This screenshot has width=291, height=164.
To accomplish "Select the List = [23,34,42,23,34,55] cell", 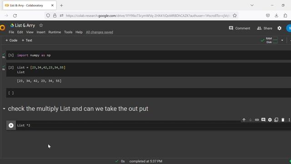I will (x=149, y=70).
